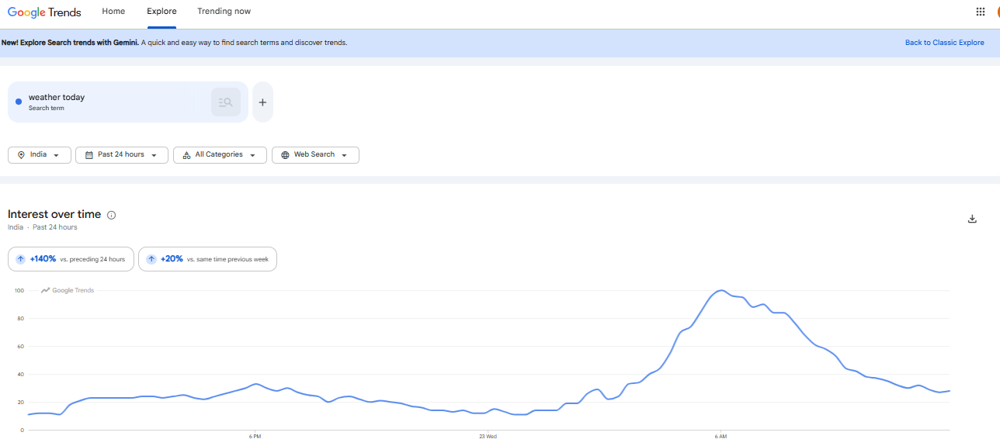Go to the Home tab
The image size is (1000, 446).
point(113,12)
